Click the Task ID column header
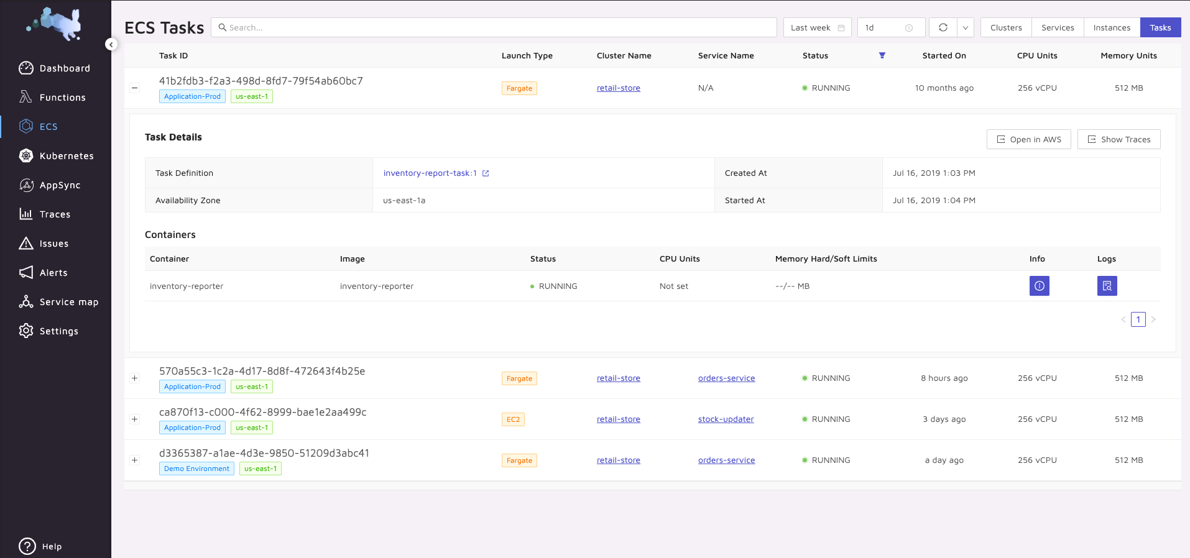Screen dimensions: 1190x558 [173, 55]
